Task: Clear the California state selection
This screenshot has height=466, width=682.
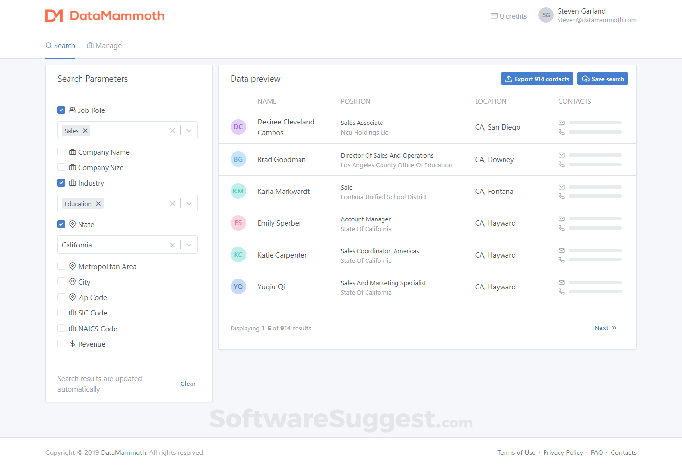Action: [172, 245]
